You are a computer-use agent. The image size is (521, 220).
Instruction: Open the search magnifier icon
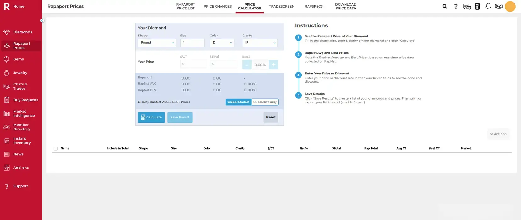click(x=445, y=6)
